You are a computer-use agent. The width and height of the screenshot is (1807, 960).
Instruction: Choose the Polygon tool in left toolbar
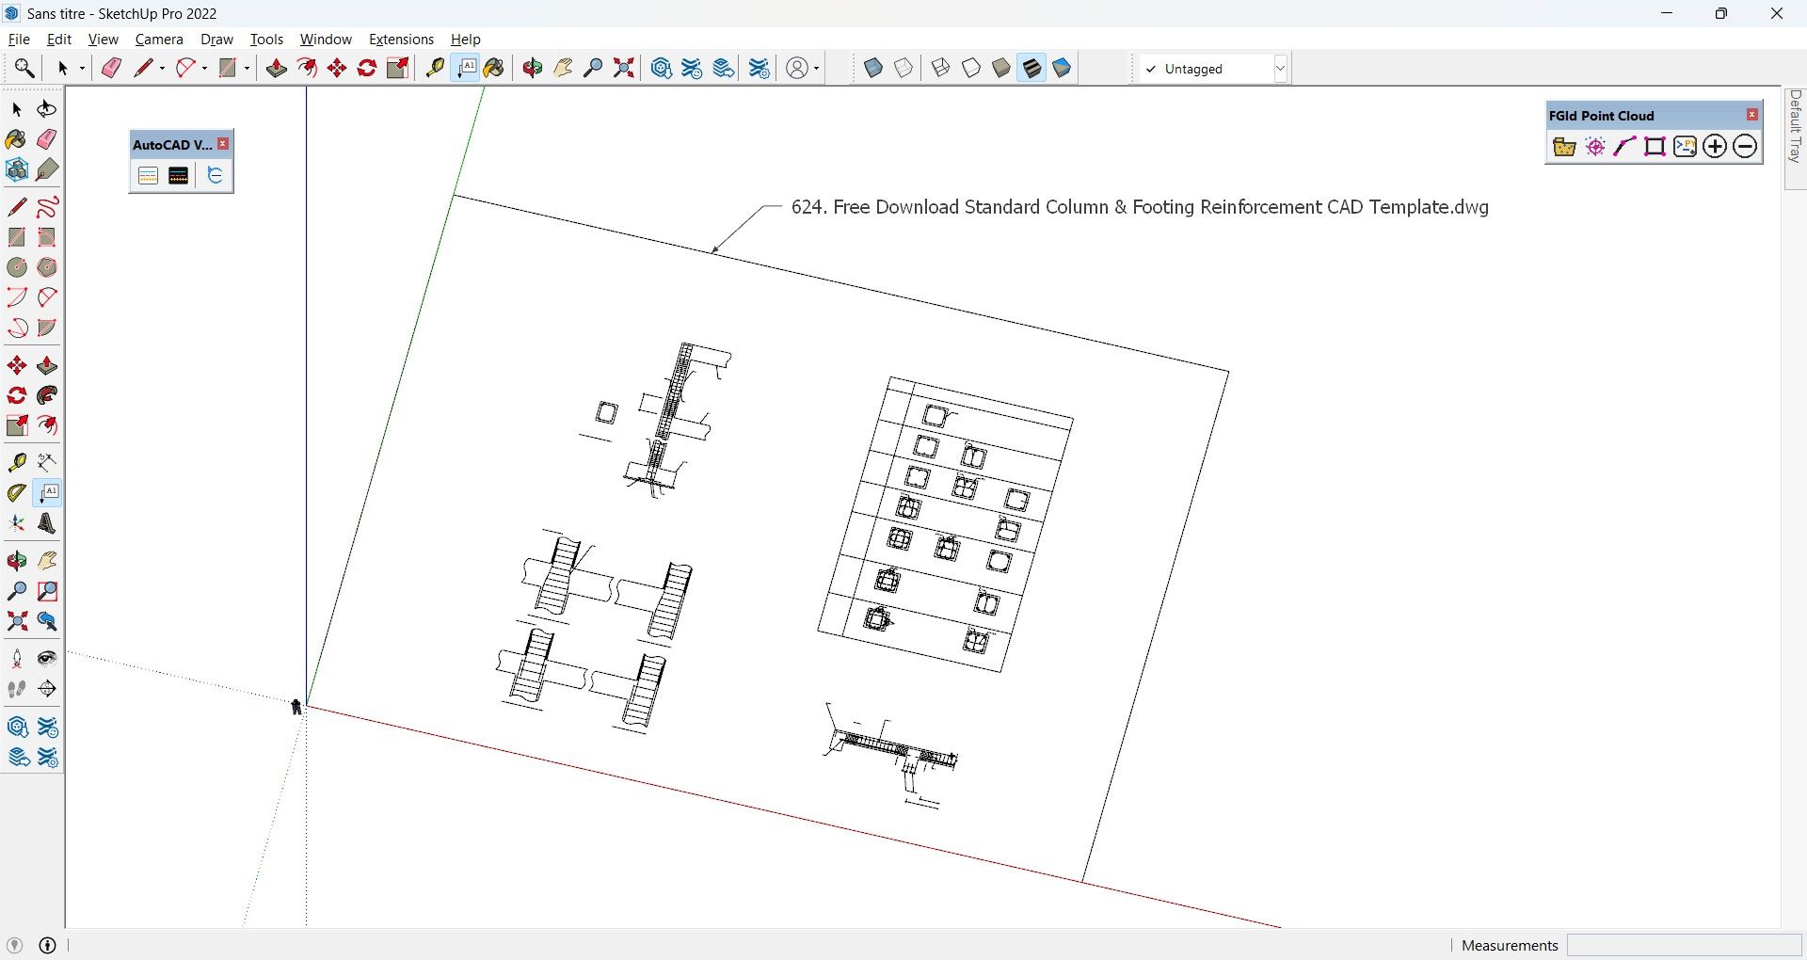pos(47,267)
